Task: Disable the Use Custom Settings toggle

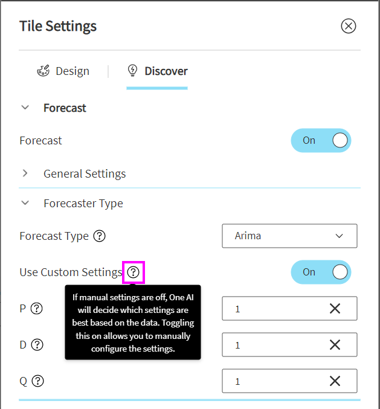Action: tap(321, 272)
